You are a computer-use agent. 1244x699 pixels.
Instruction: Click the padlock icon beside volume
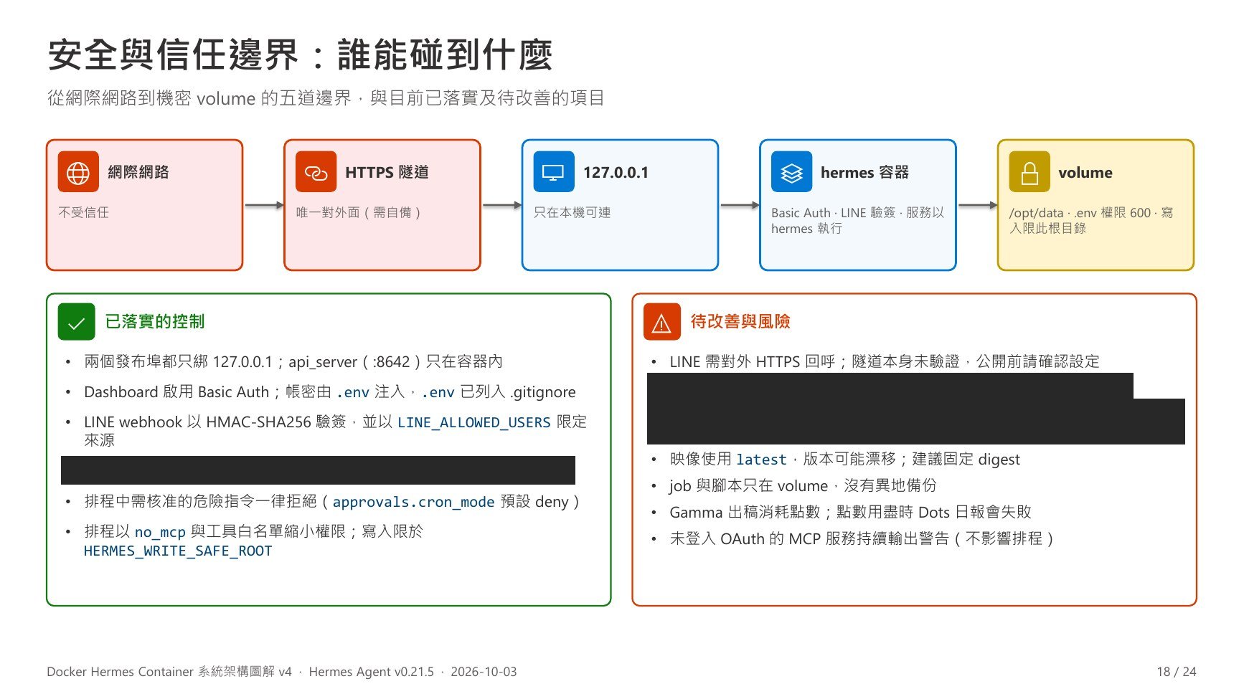[1029, 172]
